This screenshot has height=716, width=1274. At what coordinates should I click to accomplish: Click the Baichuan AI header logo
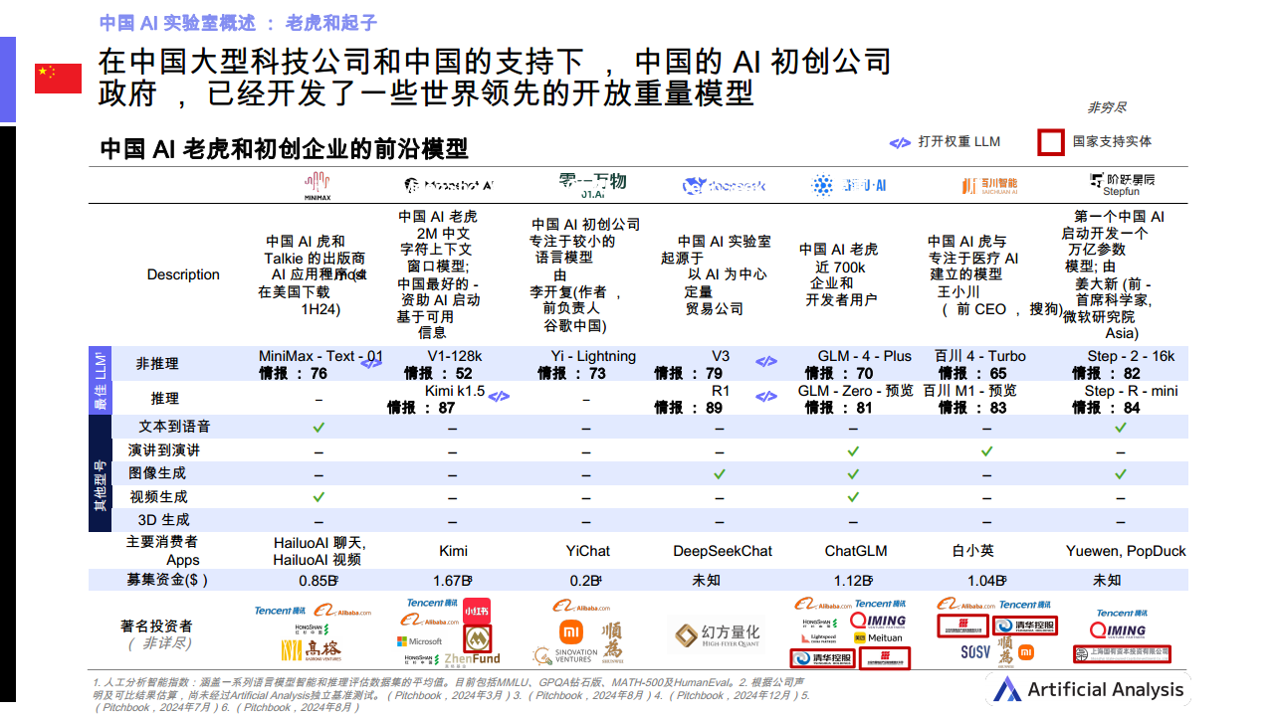click(989, 185)
